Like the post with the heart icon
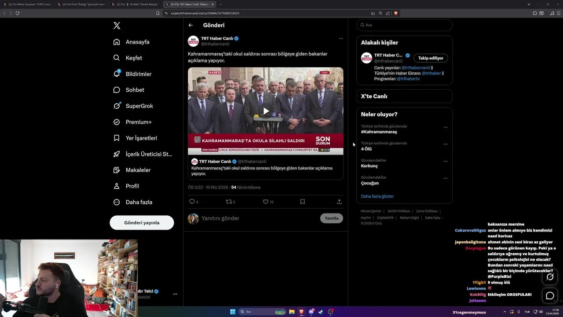Viewport: 563px width, 317px height. pos(266,202)
